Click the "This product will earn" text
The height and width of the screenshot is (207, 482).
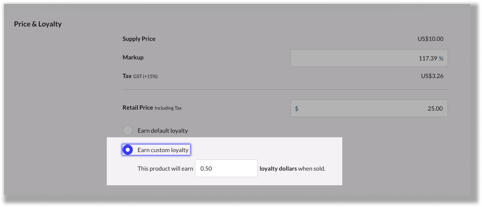[165, 169]
